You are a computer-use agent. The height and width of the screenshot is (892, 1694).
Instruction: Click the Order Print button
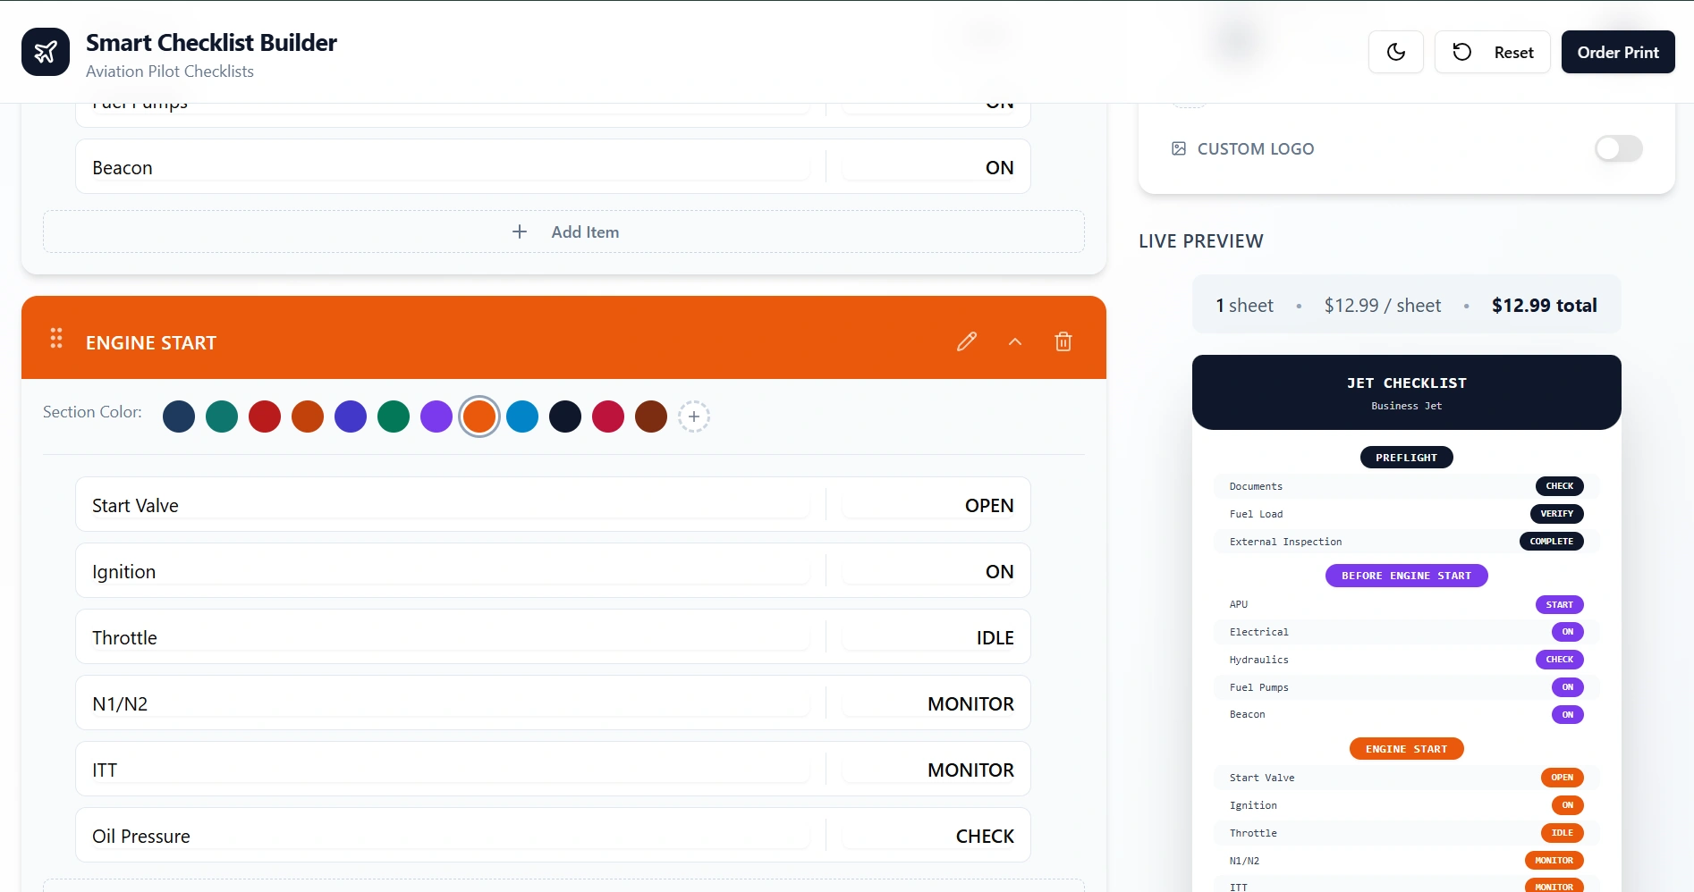pyautogui.click(x=1618, y=52)
